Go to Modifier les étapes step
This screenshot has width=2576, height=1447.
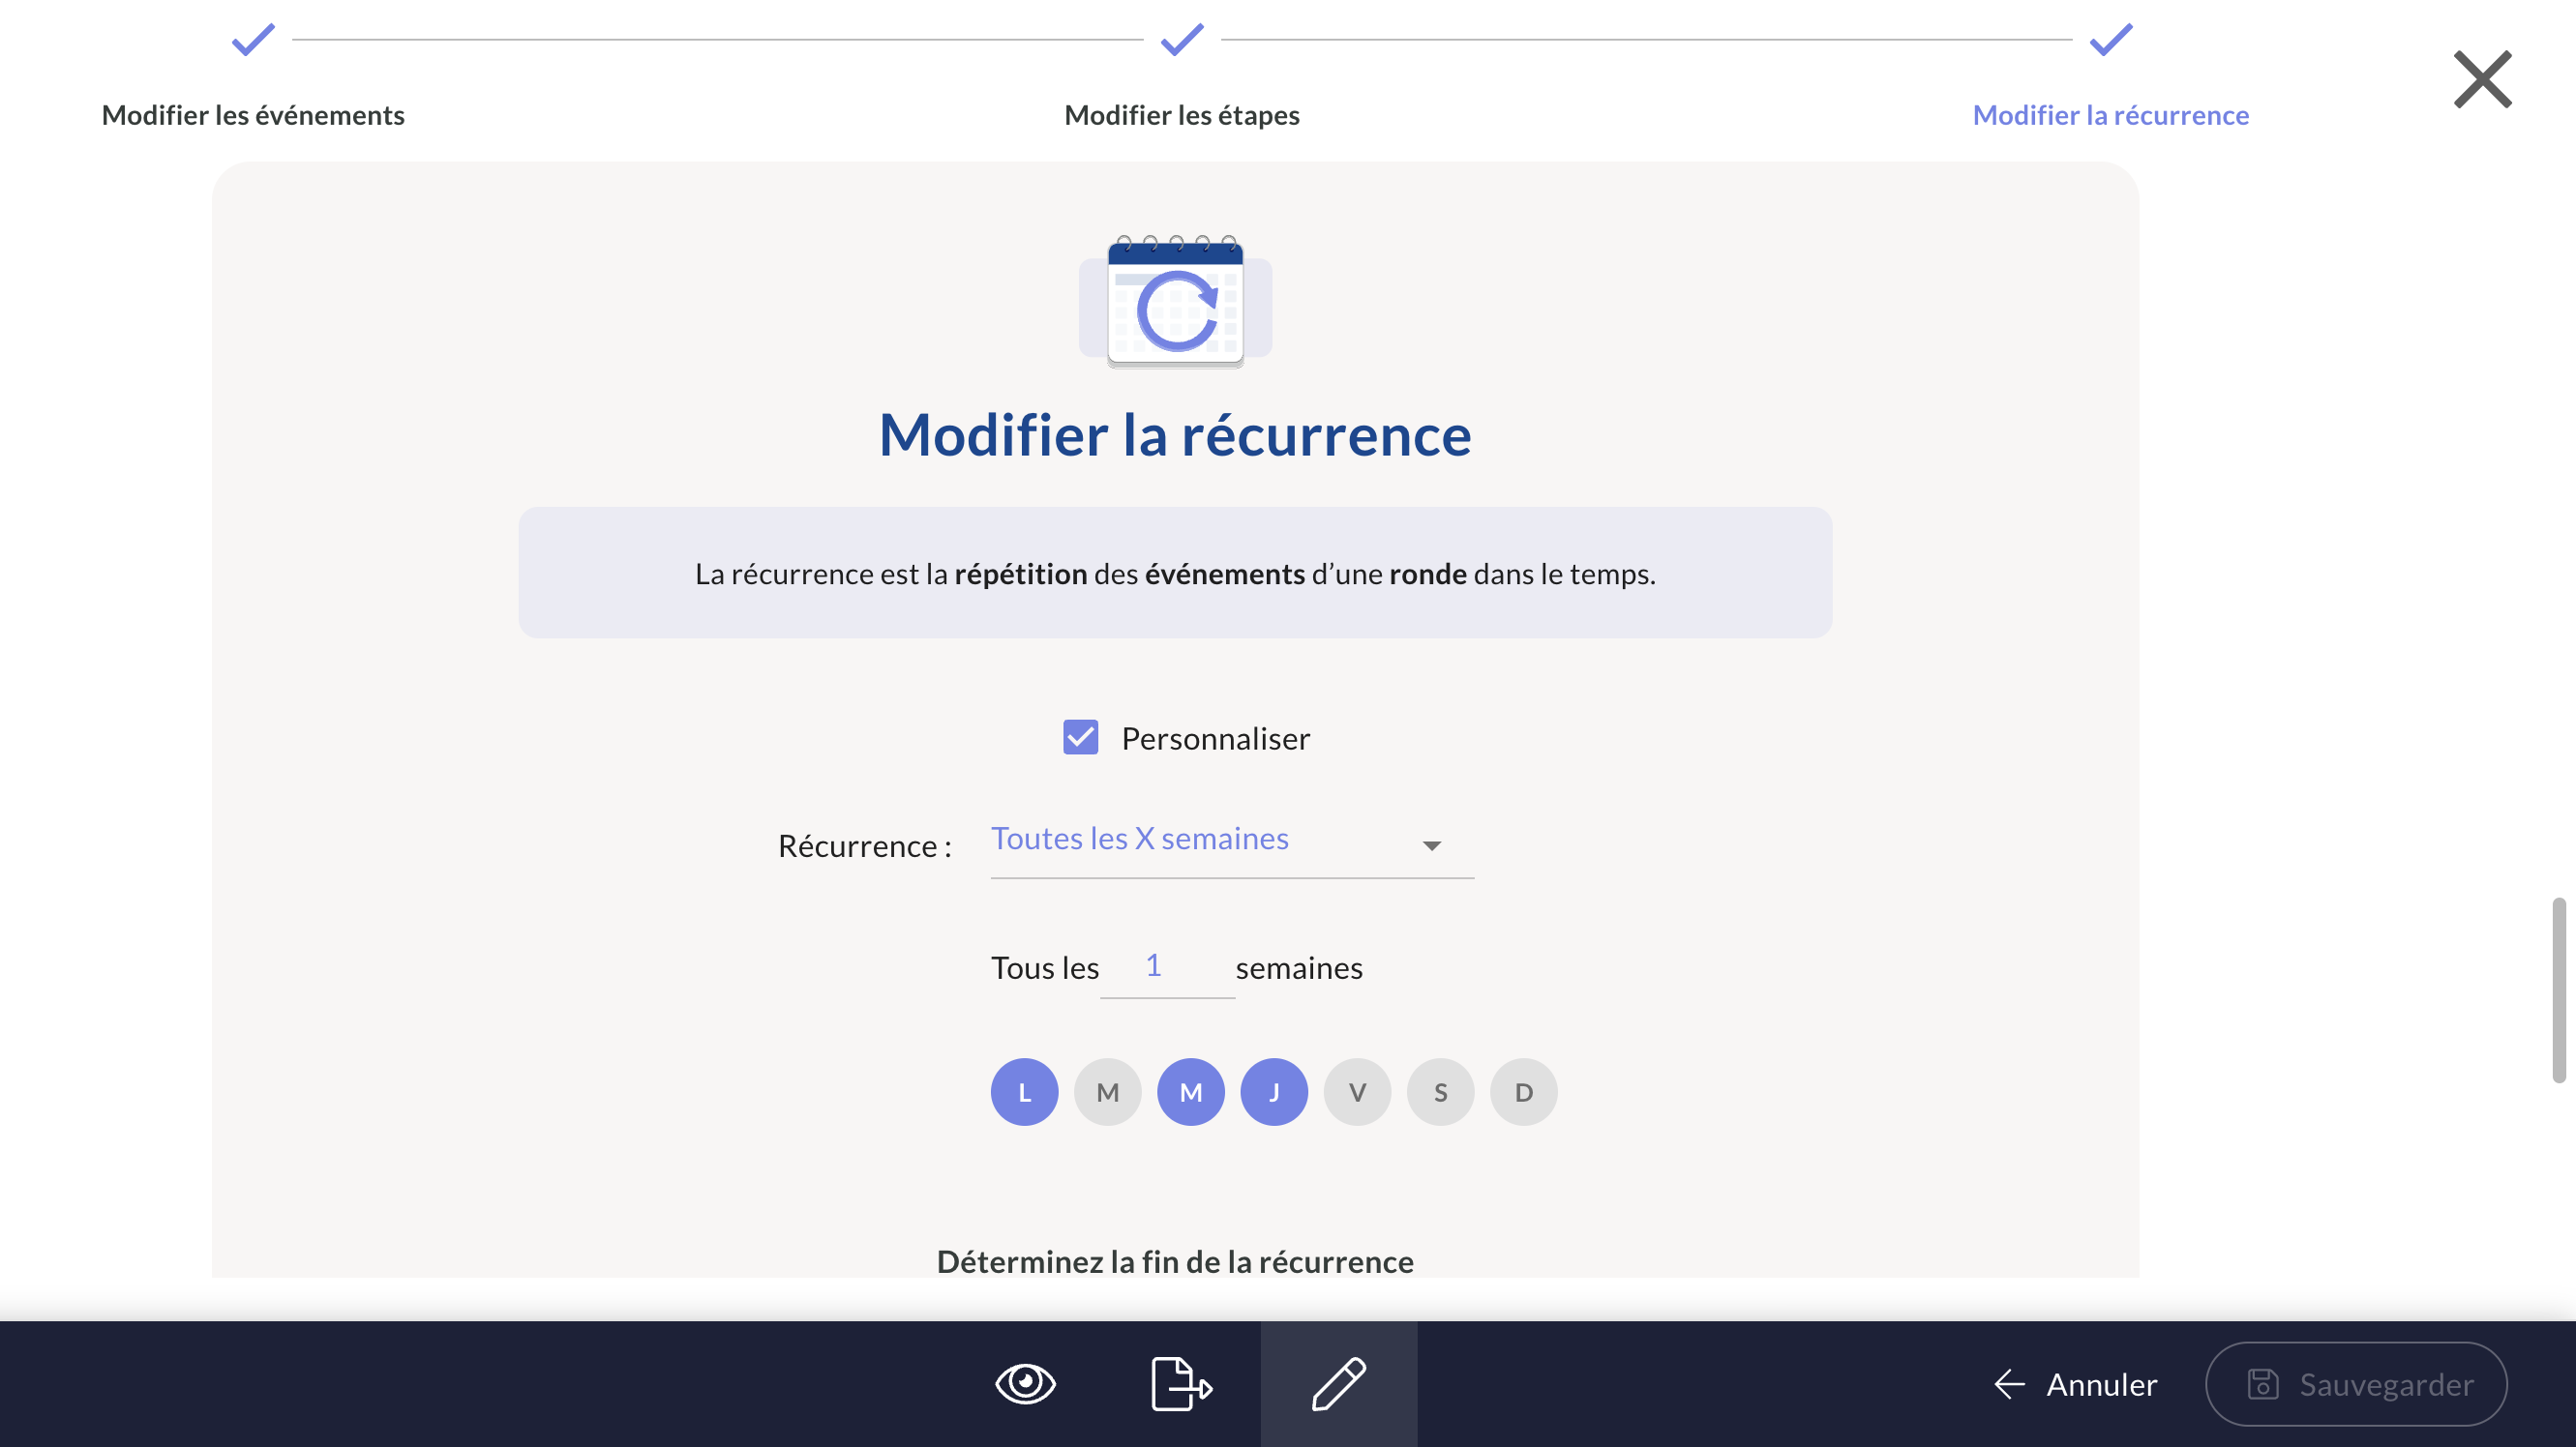tap(1181, 115)
